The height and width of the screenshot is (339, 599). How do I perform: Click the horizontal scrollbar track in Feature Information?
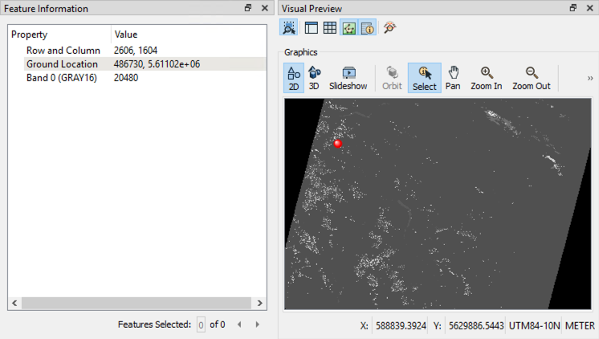coord(137,303)
